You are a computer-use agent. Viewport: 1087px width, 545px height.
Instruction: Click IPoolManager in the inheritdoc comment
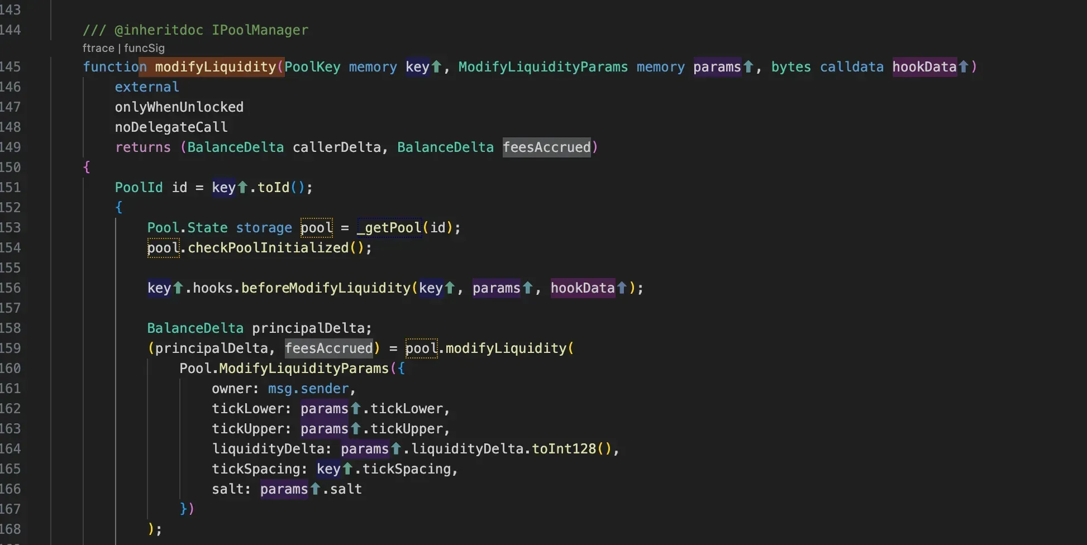[x=260, y=30]
